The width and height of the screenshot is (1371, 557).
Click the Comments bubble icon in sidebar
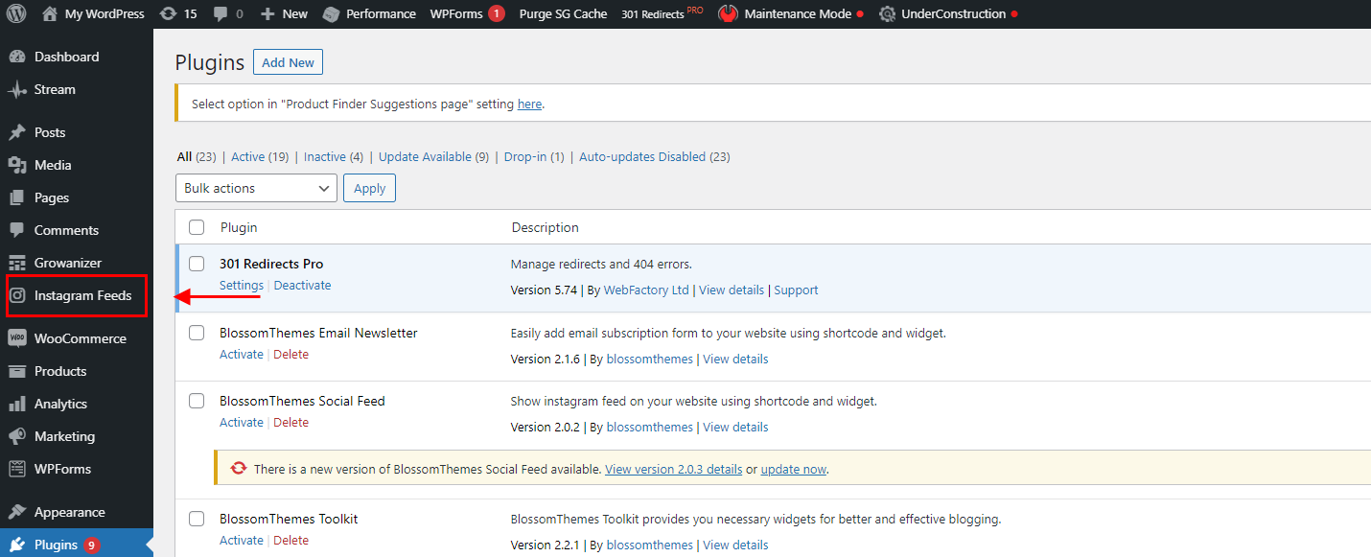pyautogui.click(x=17, y=230)
